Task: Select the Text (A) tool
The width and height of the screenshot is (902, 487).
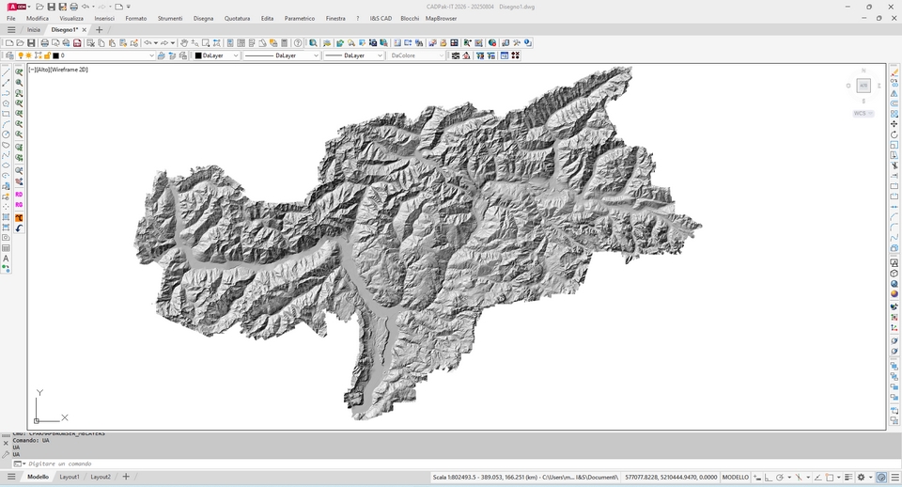Action: tap(7, 259)
